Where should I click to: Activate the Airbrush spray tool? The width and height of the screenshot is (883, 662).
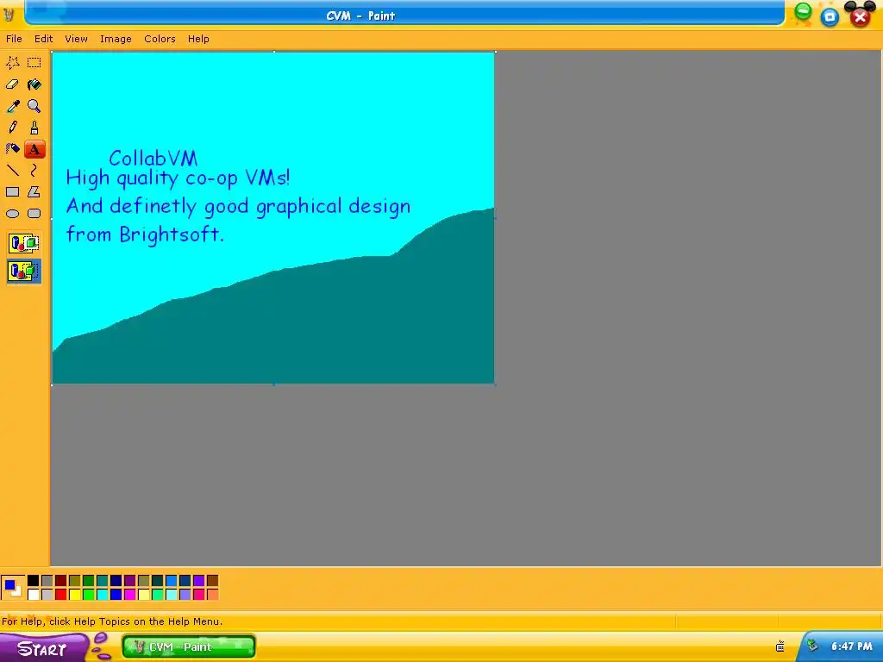coord(12,149)
